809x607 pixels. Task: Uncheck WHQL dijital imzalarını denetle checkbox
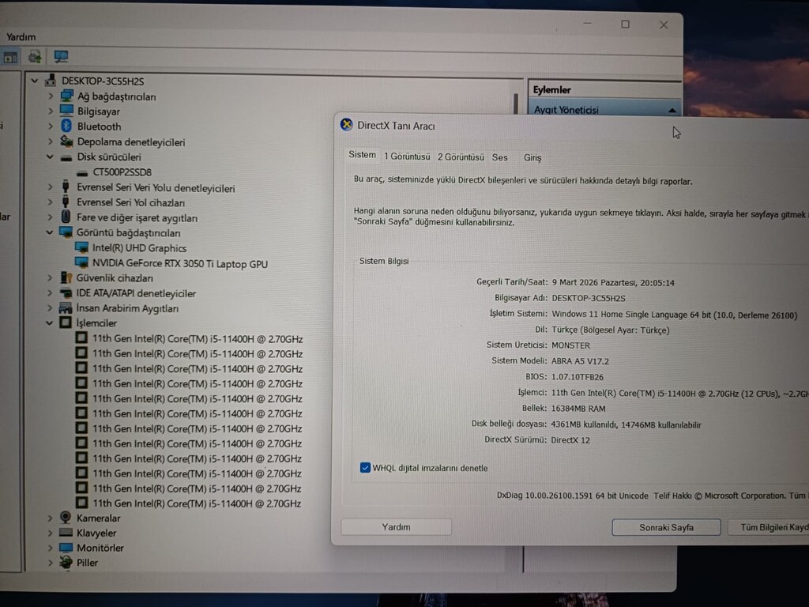365,468
